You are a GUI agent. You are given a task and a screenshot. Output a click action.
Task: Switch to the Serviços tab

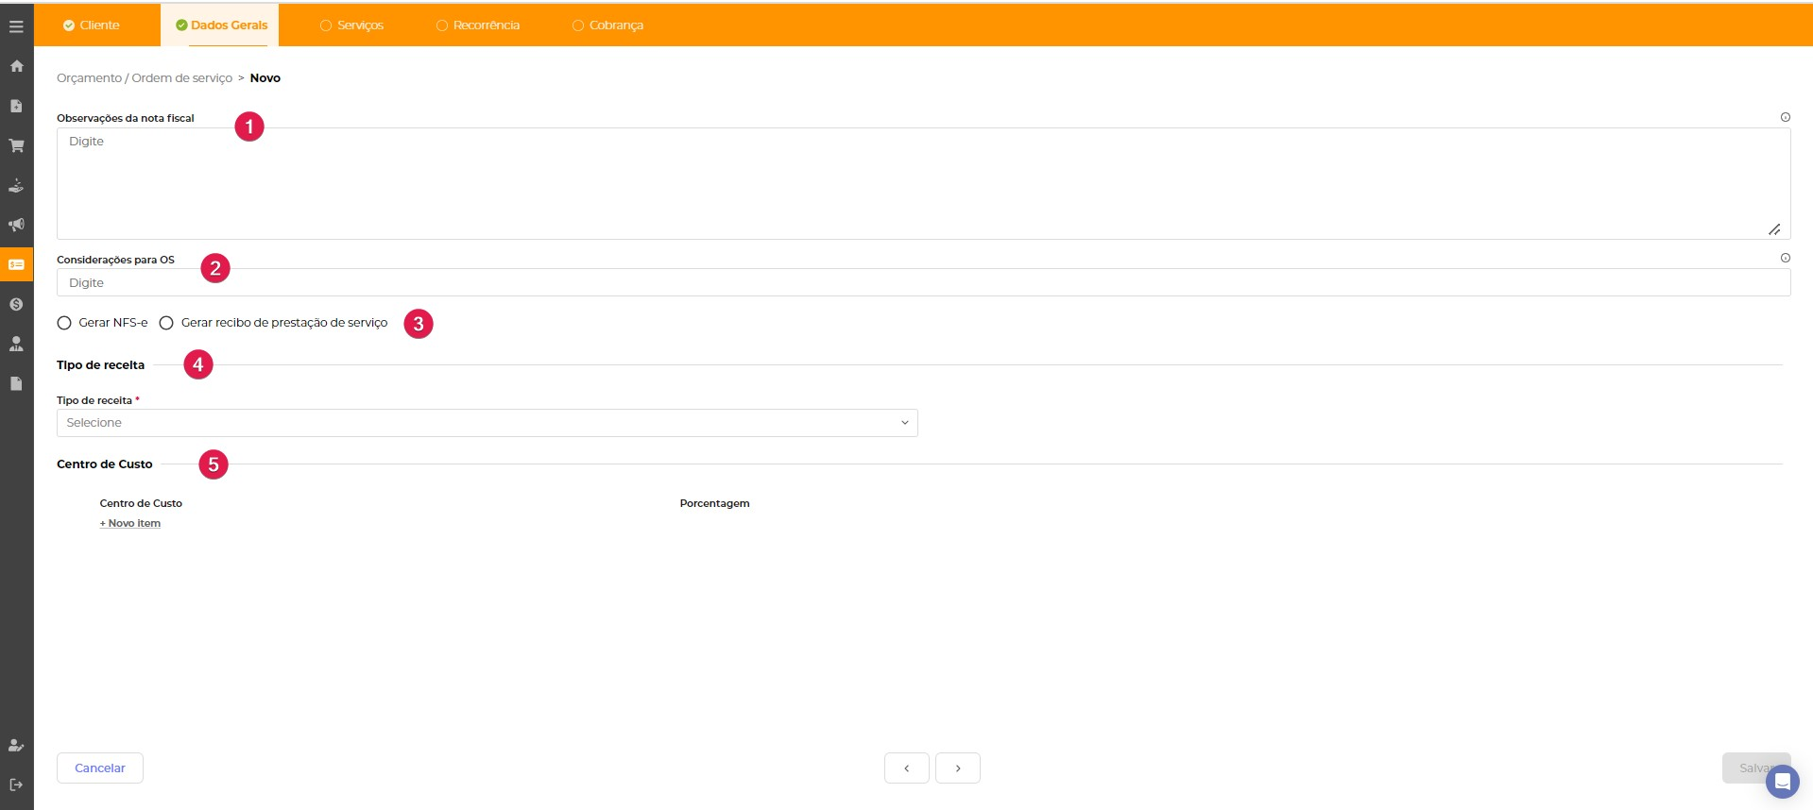[352, 25]
